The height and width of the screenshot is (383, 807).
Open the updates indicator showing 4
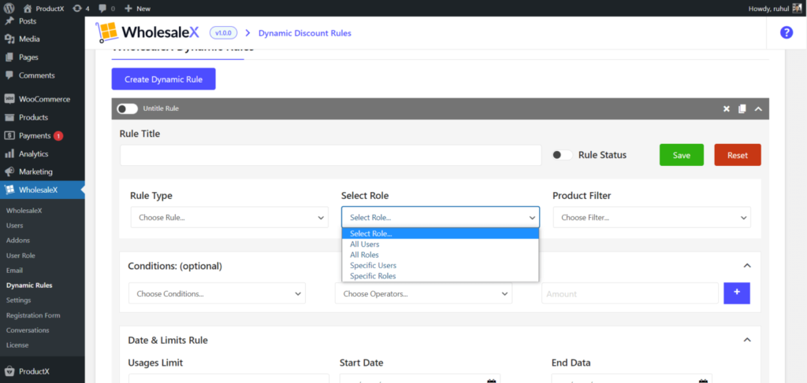pyautogui.click(x=81, y=9)
